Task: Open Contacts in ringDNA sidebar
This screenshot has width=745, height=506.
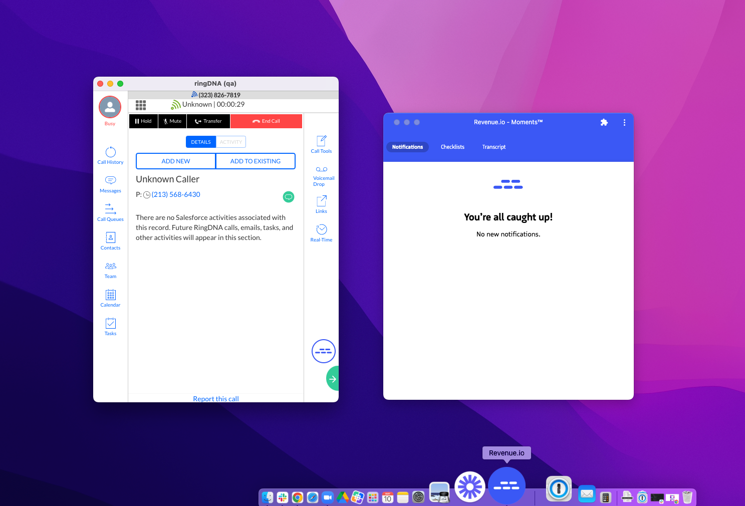Action: 110,241
